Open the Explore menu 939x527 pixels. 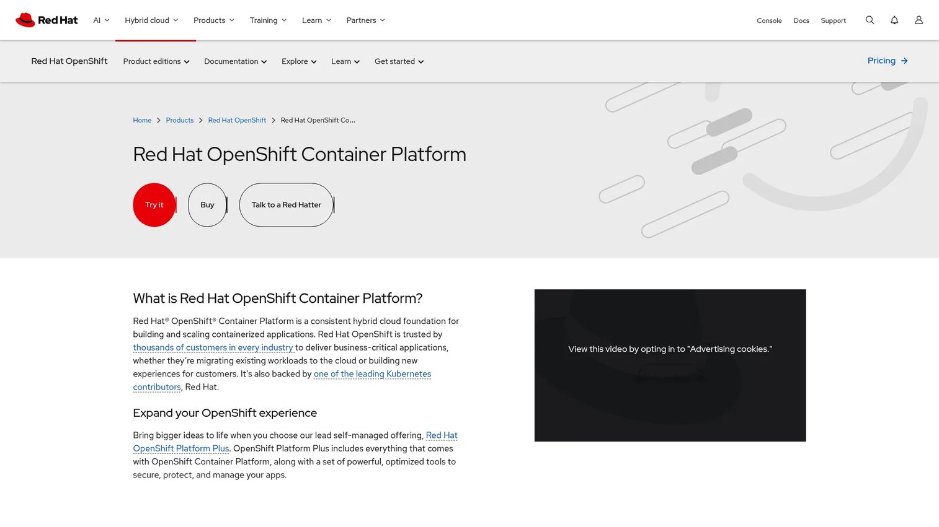(299, 61)
